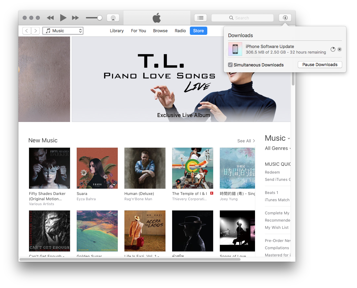Open the dark hat silhouette album cover
The width and height of the screenshot is (357, 288).
coord(192,231)
